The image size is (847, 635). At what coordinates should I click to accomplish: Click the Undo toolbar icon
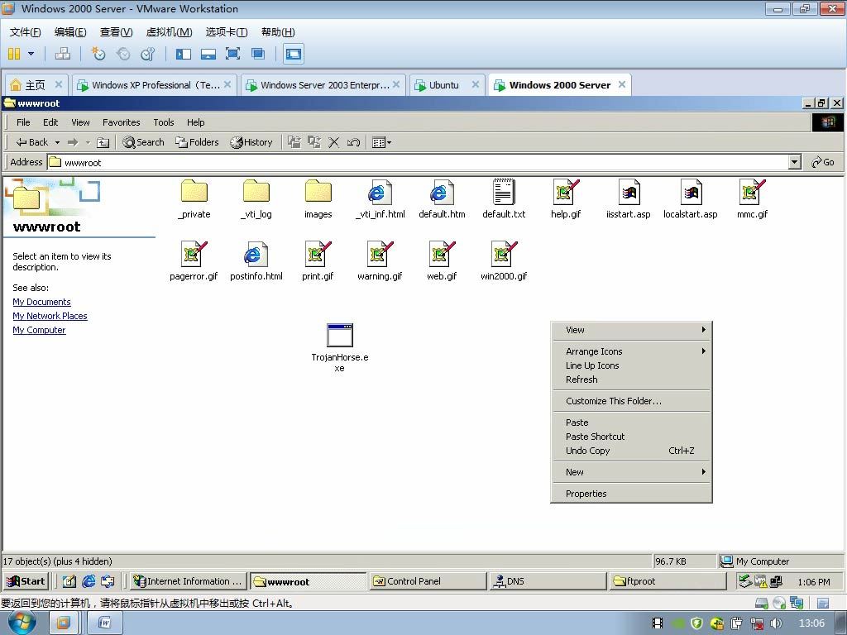353,142
